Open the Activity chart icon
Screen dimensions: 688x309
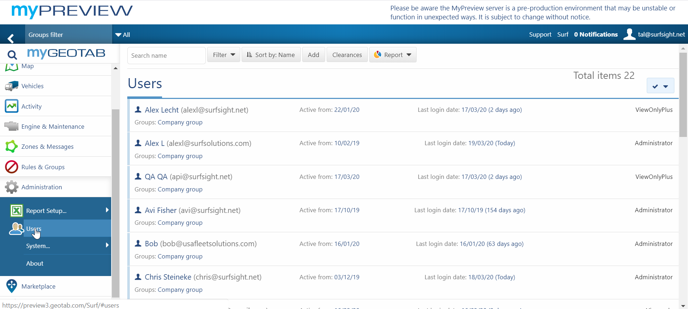[11, 106]
